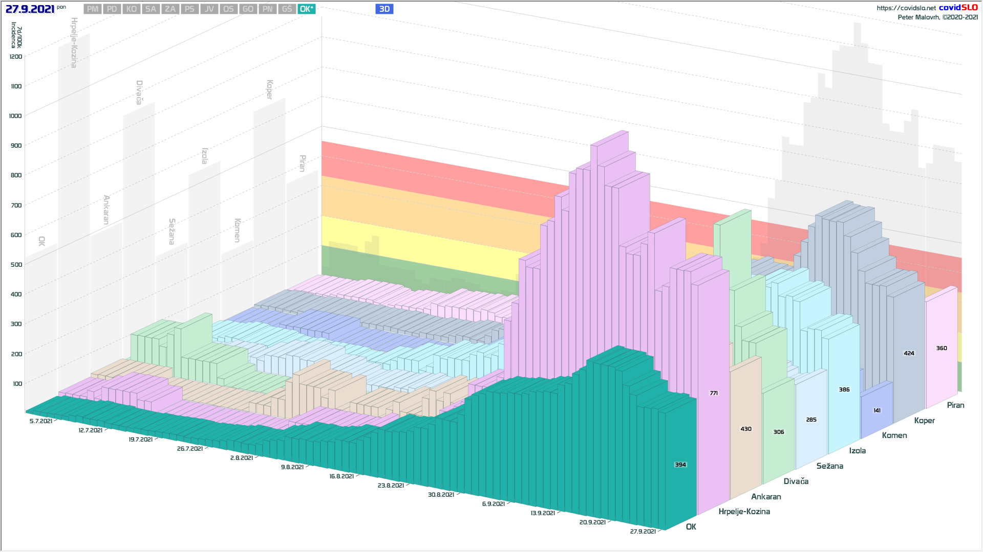The image size is (983, 552).
Task: Open the covidslo.net link
Action: point(906,8)
